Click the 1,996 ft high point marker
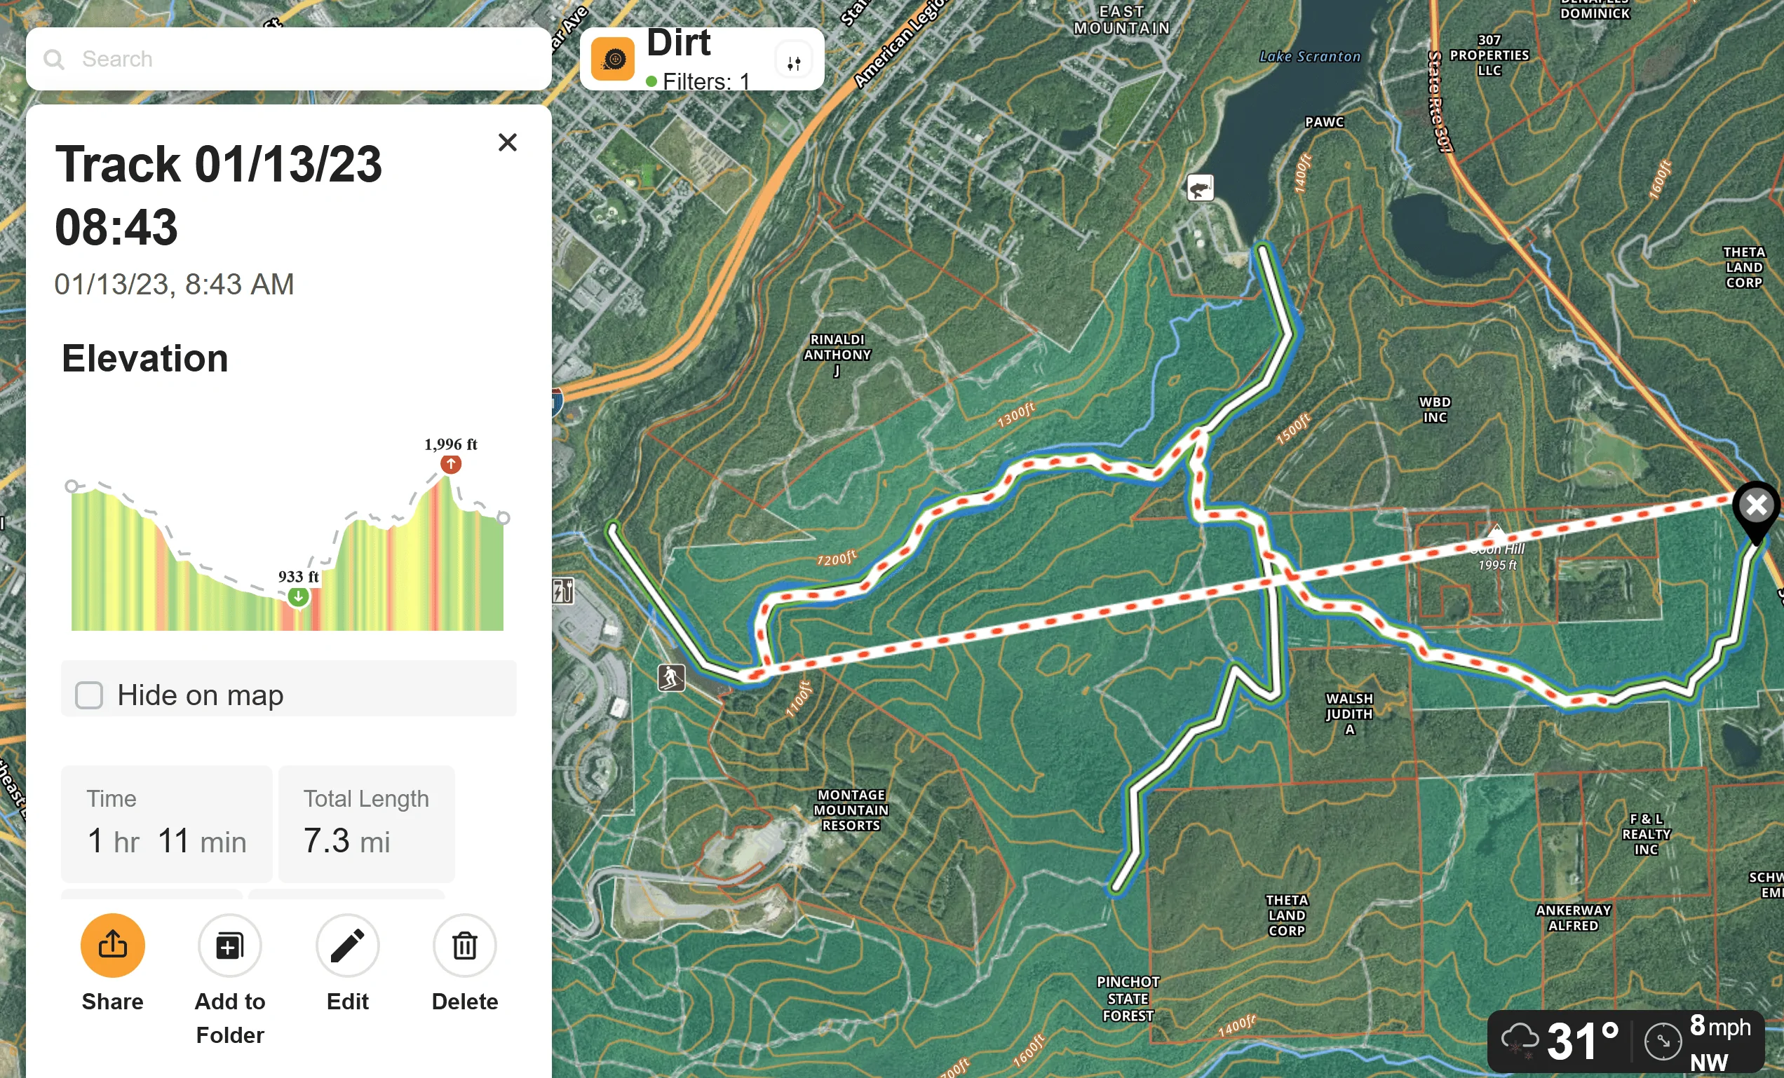The height and width of the screenshot is (1078, 1784). (450, 464)
